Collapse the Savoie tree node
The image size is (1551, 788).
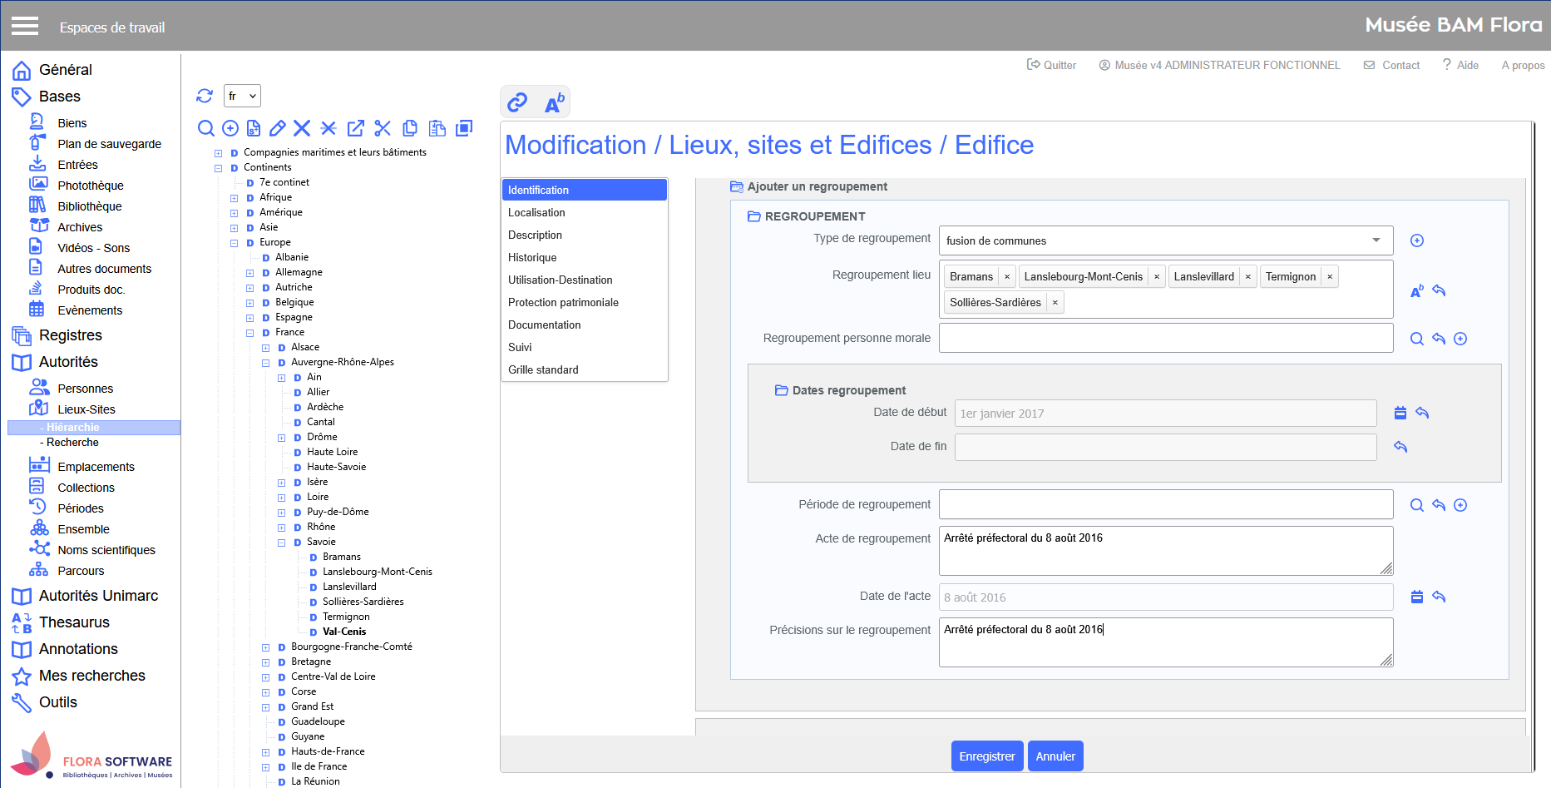(282, 543)
